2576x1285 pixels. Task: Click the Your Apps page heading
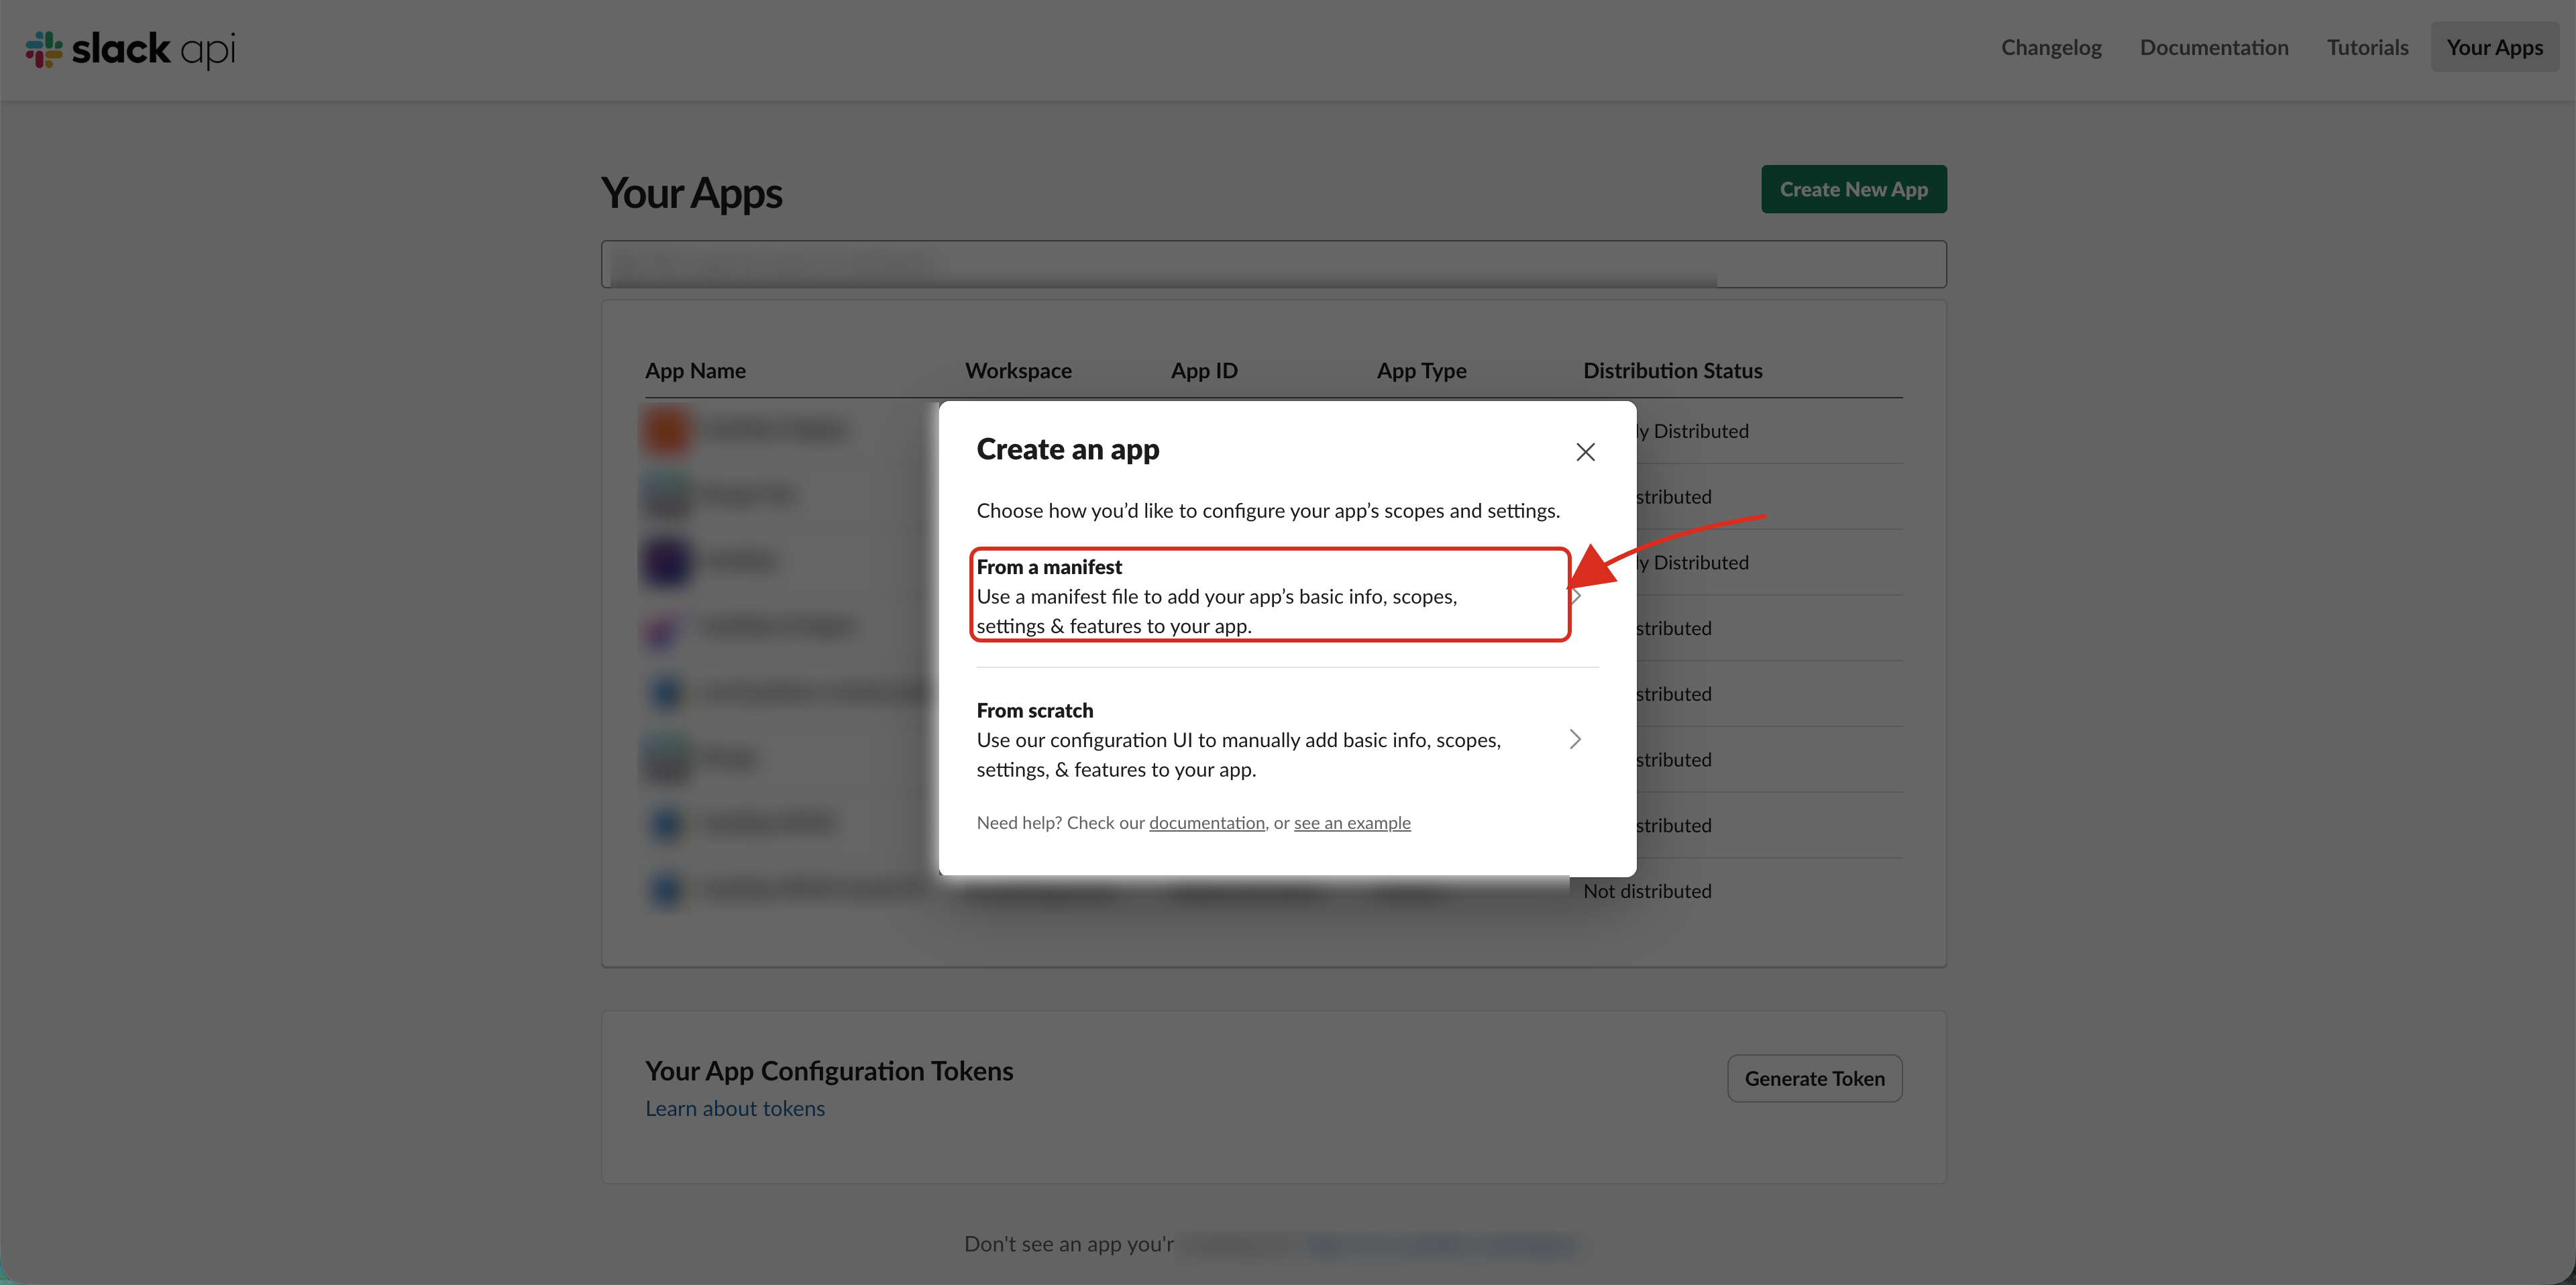tap(691, 193)
